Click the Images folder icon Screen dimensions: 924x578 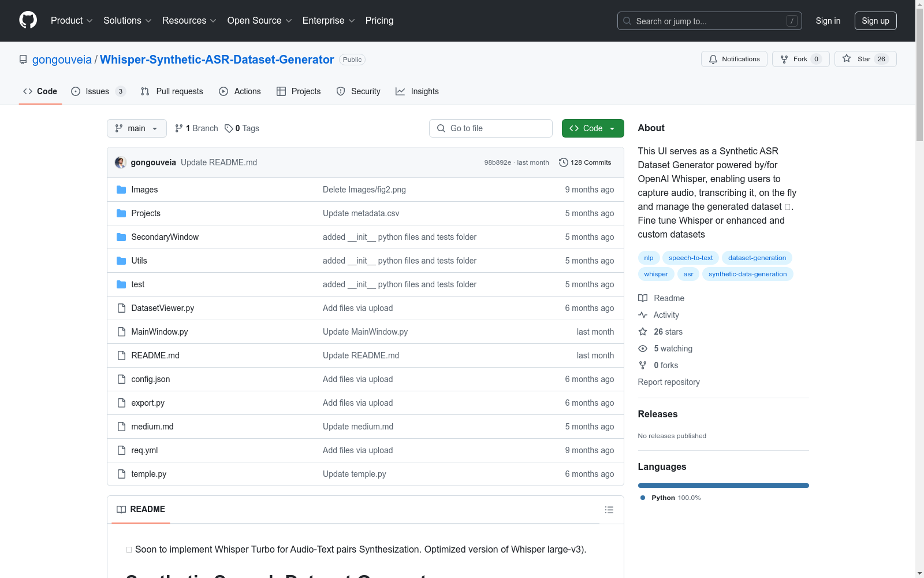(121, 190)
